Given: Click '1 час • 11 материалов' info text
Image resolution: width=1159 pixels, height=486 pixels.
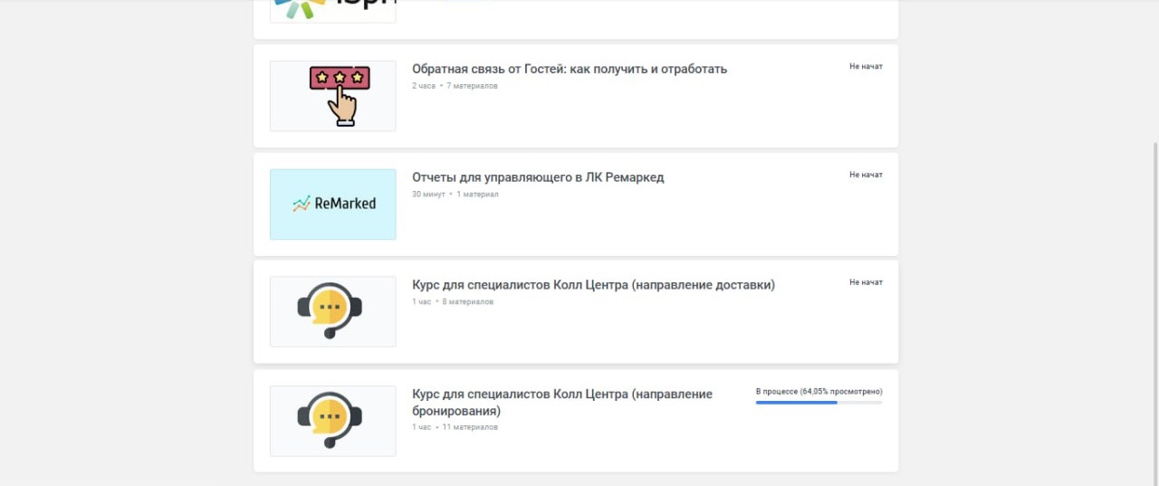Looking at the screenshot, I should [455, 427].
